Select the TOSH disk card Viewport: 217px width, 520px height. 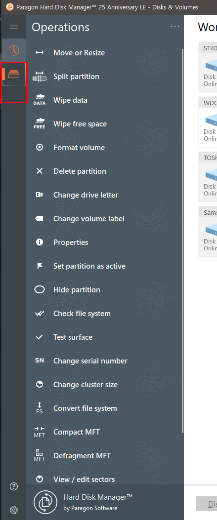tap(208, 177)
